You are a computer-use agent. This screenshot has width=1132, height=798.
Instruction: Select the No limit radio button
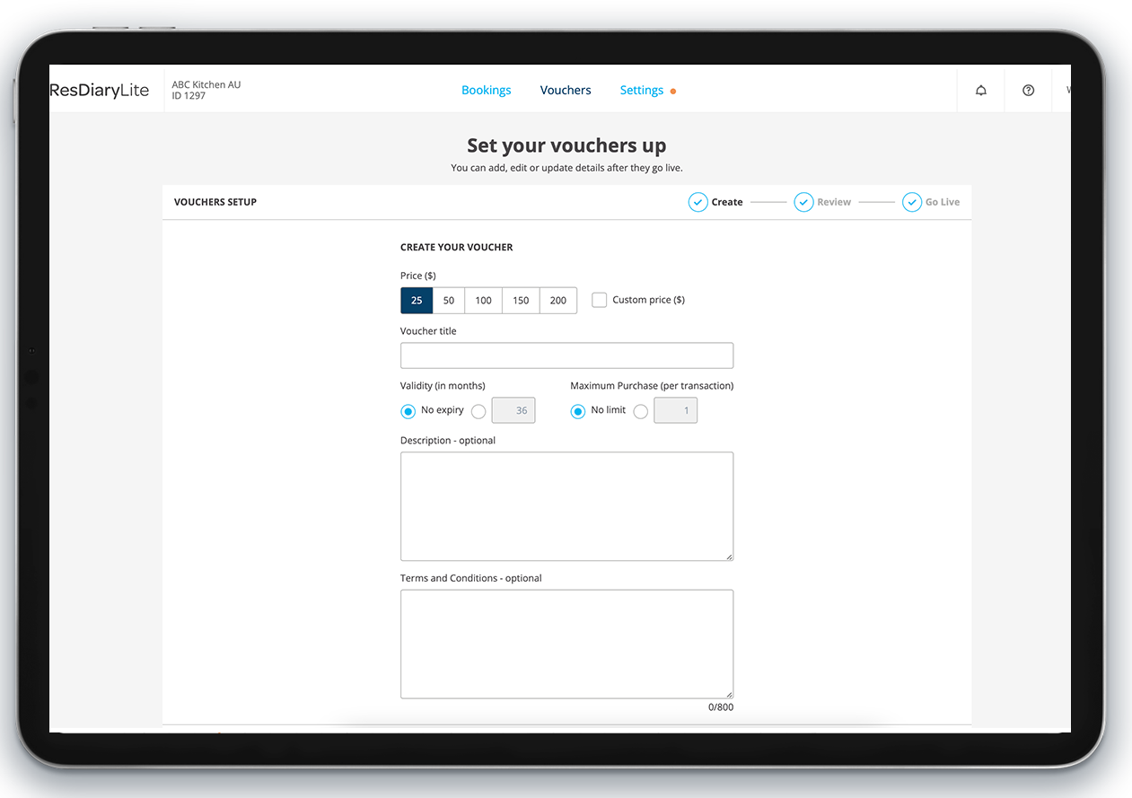click(578, 411)
